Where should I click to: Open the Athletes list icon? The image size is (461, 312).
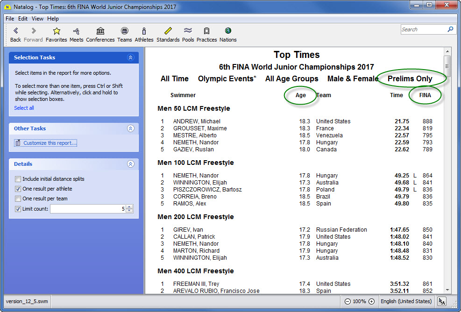coord(144,31)
